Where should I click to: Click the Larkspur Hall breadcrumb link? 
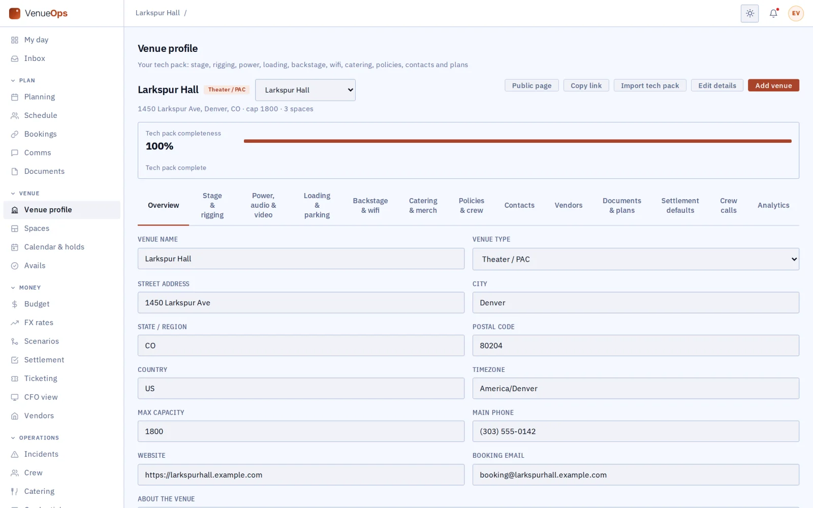[x=158, y=13]
